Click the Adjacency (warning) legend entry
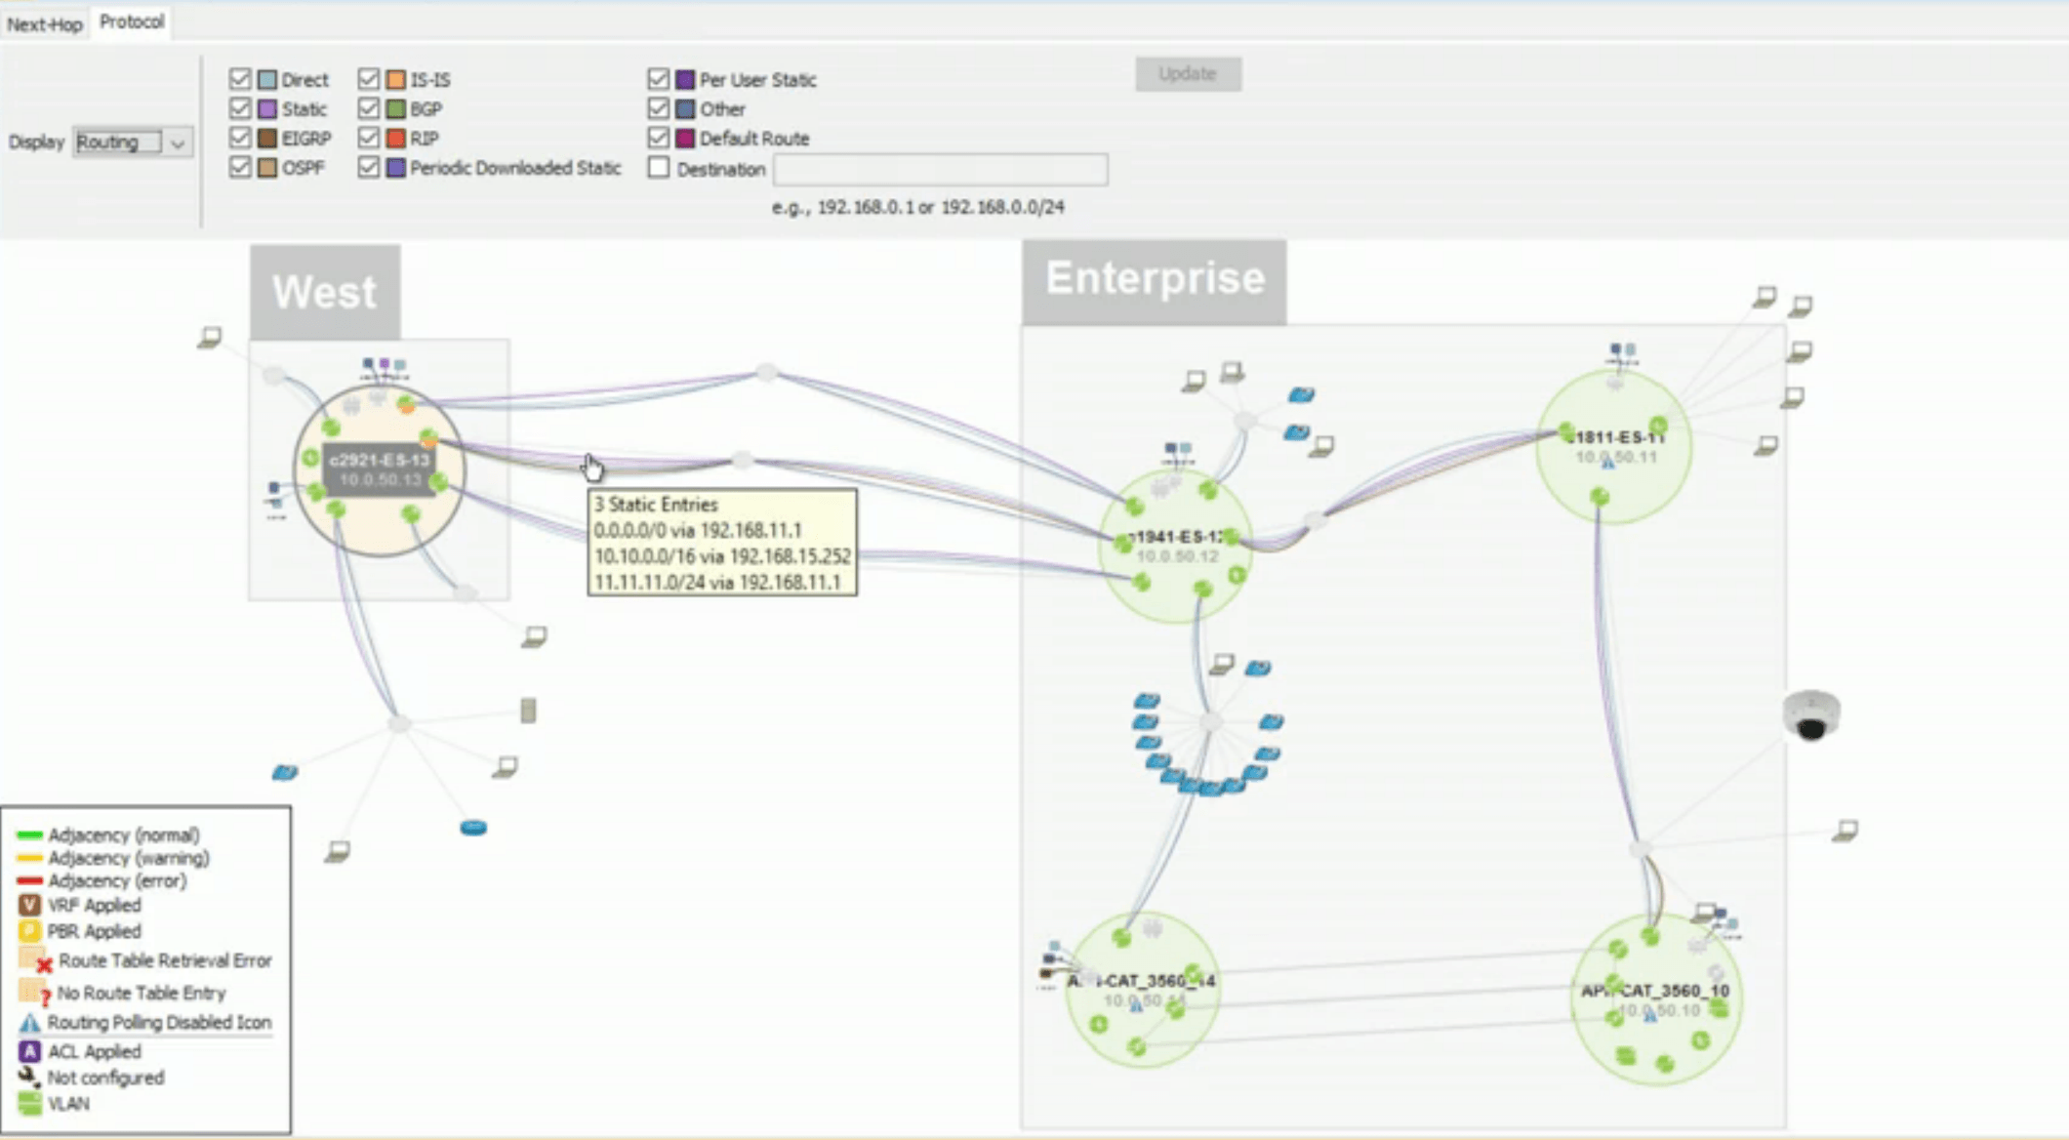Image resolution: width=2069 pixels, height=1140 pixels. click(x=112, y=858)
